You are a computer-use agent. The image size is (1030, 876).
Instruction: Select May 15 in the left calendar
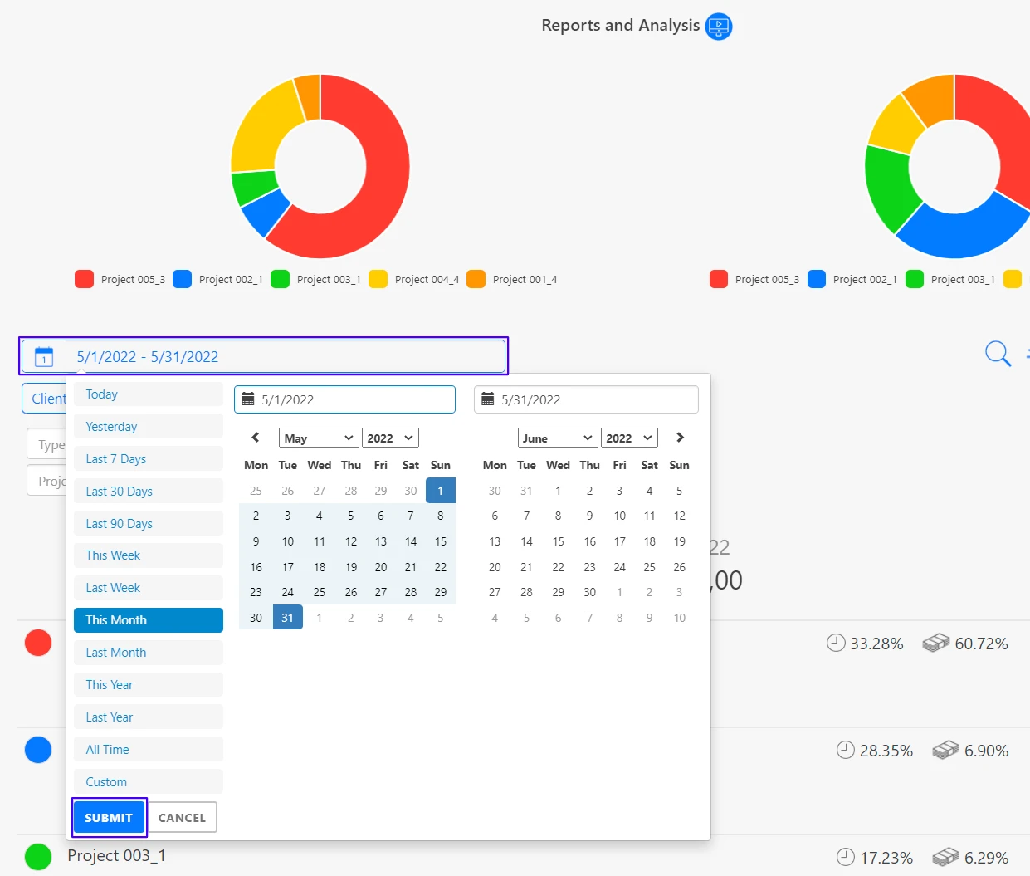pyautogui.click(x=440, y=541)
